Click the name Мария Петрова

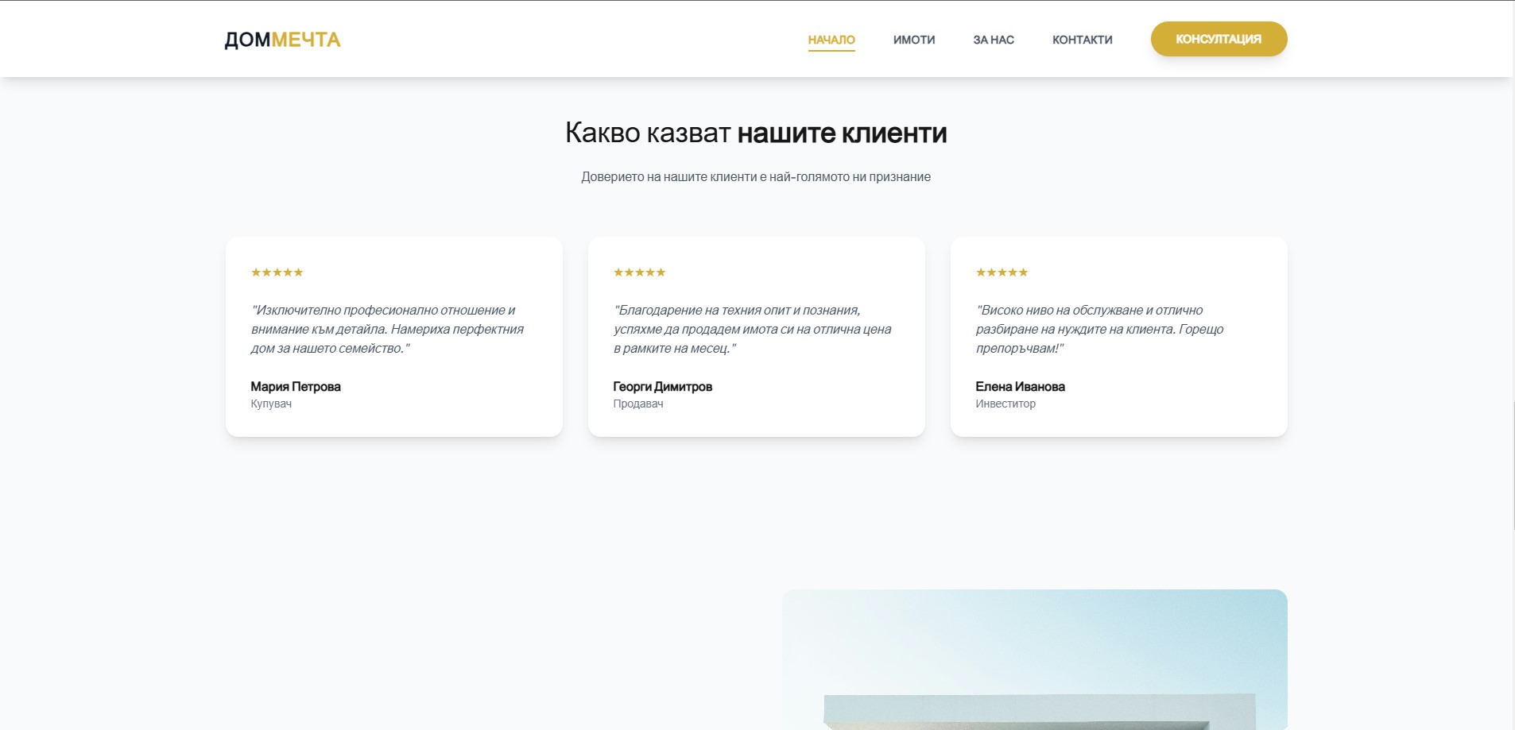pos(295,387)
